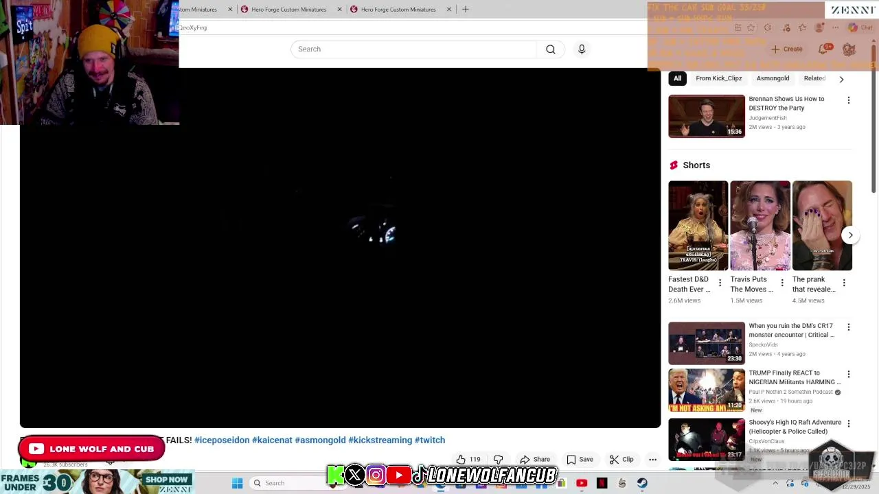Click the Create button

[786, 49]
